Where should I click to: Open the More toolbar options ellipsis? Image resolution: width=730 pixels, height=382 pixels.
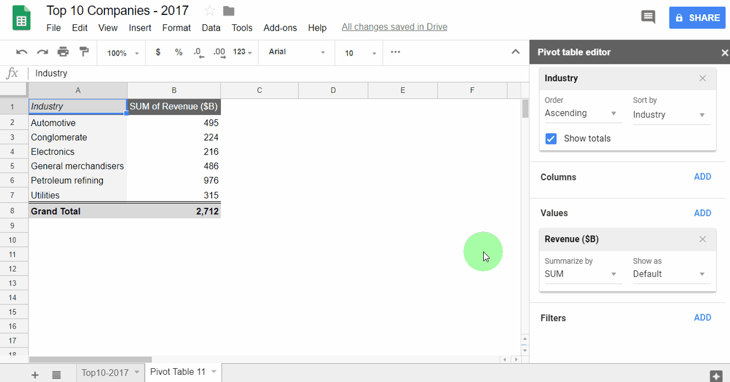pyautogui.click(x=395, y=52)
